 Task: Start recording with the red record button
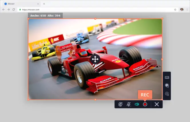[x=145, y=104]
